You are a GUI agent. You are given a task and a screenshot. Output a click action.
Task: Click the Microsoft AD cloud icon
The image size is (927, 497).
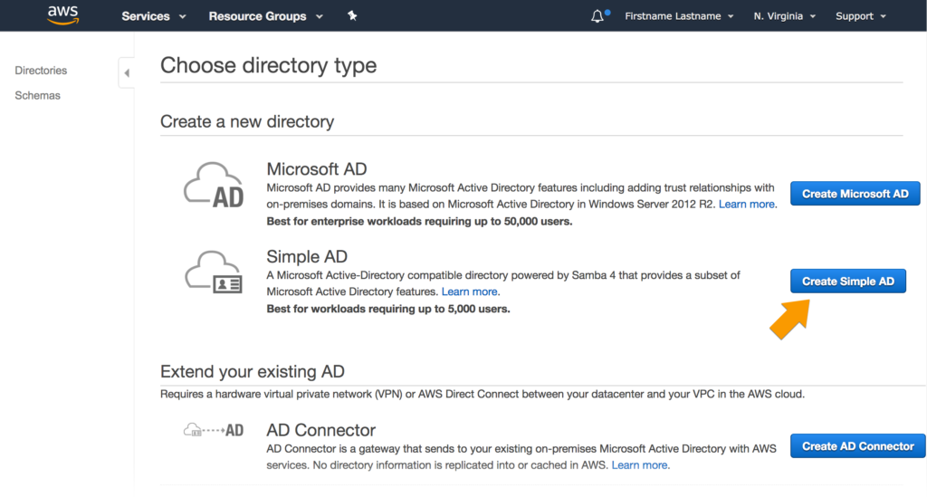[x=214, y=185]
